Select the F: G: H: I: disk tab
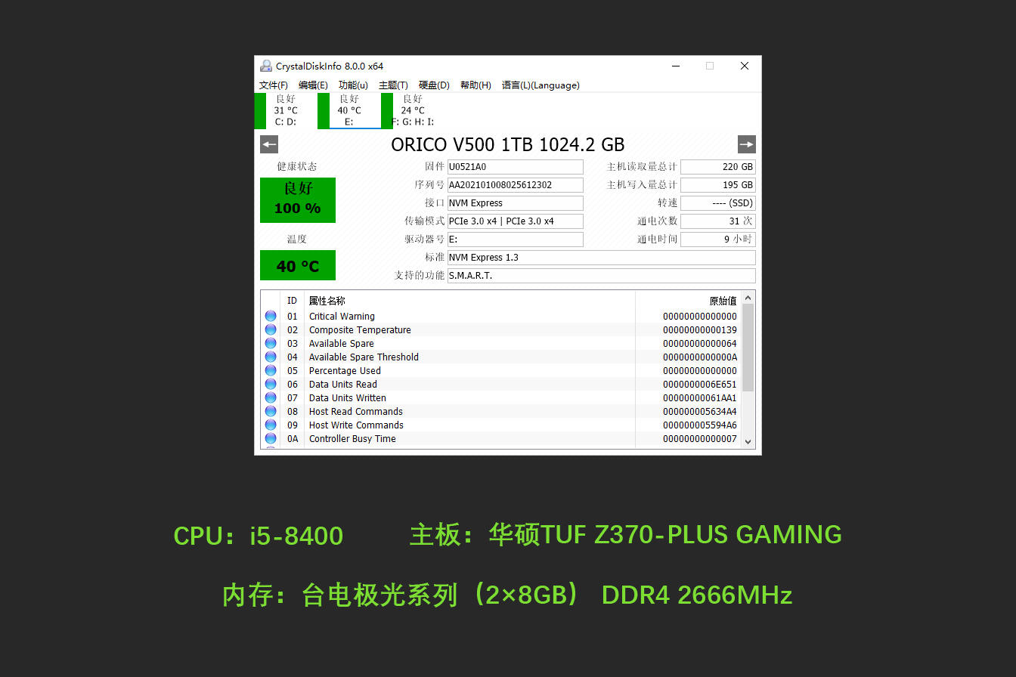Screen dimensions: 1016x677 (413, 110)
